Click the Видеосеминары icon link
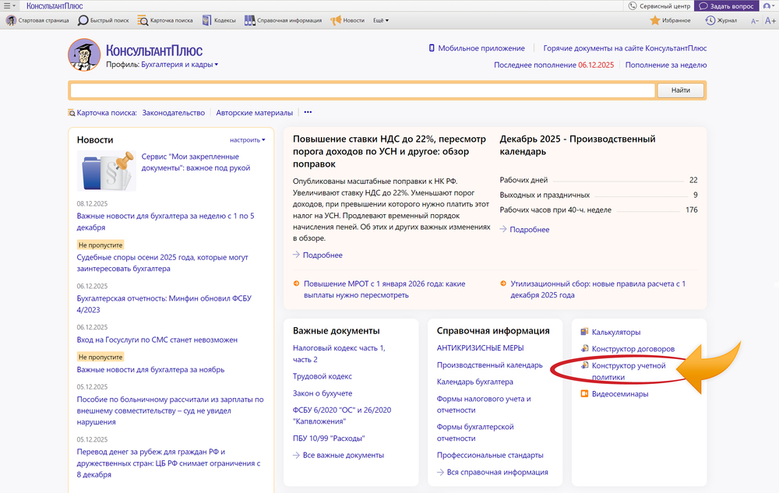 tap(584, 394)
